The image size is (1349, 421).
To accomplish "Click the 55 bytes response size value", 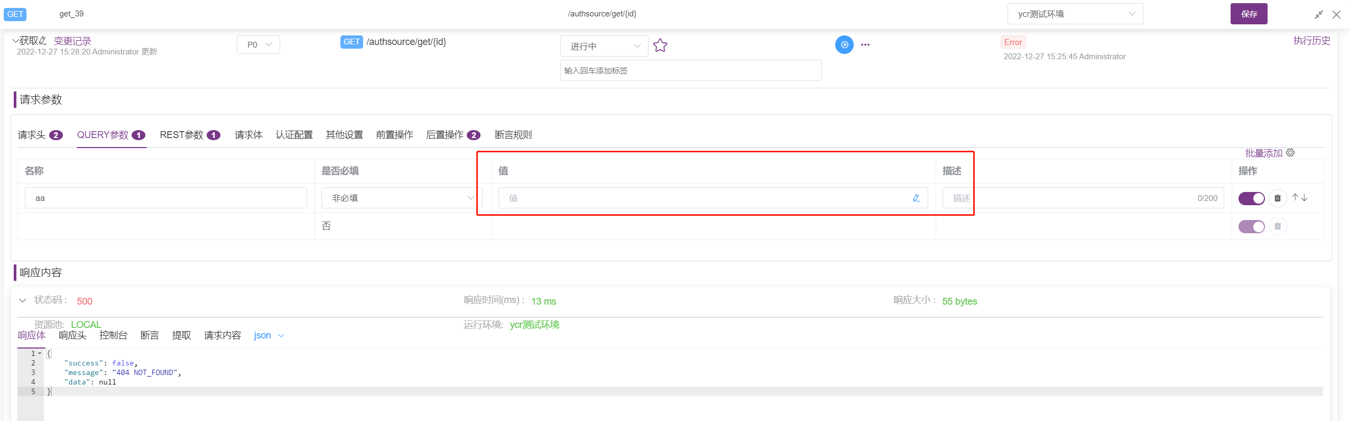I will click(959, 301).
